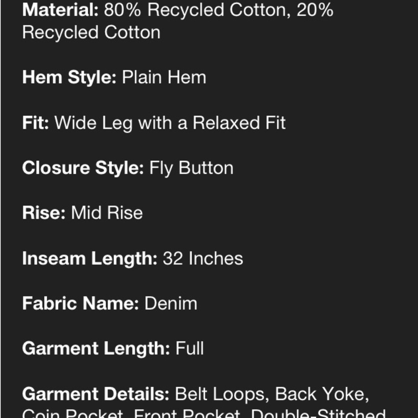Select the Mid Rise value
Viewport: 418px width, 418px height.
[107, 213]
